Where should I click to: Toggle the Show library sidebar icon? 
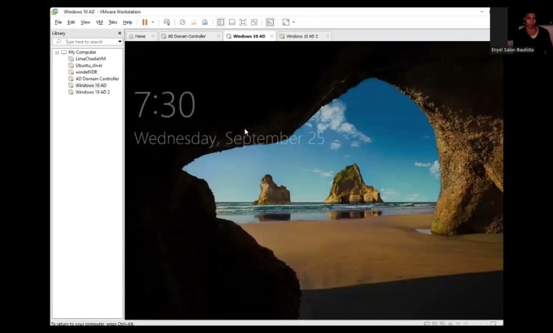click(220, 22)
